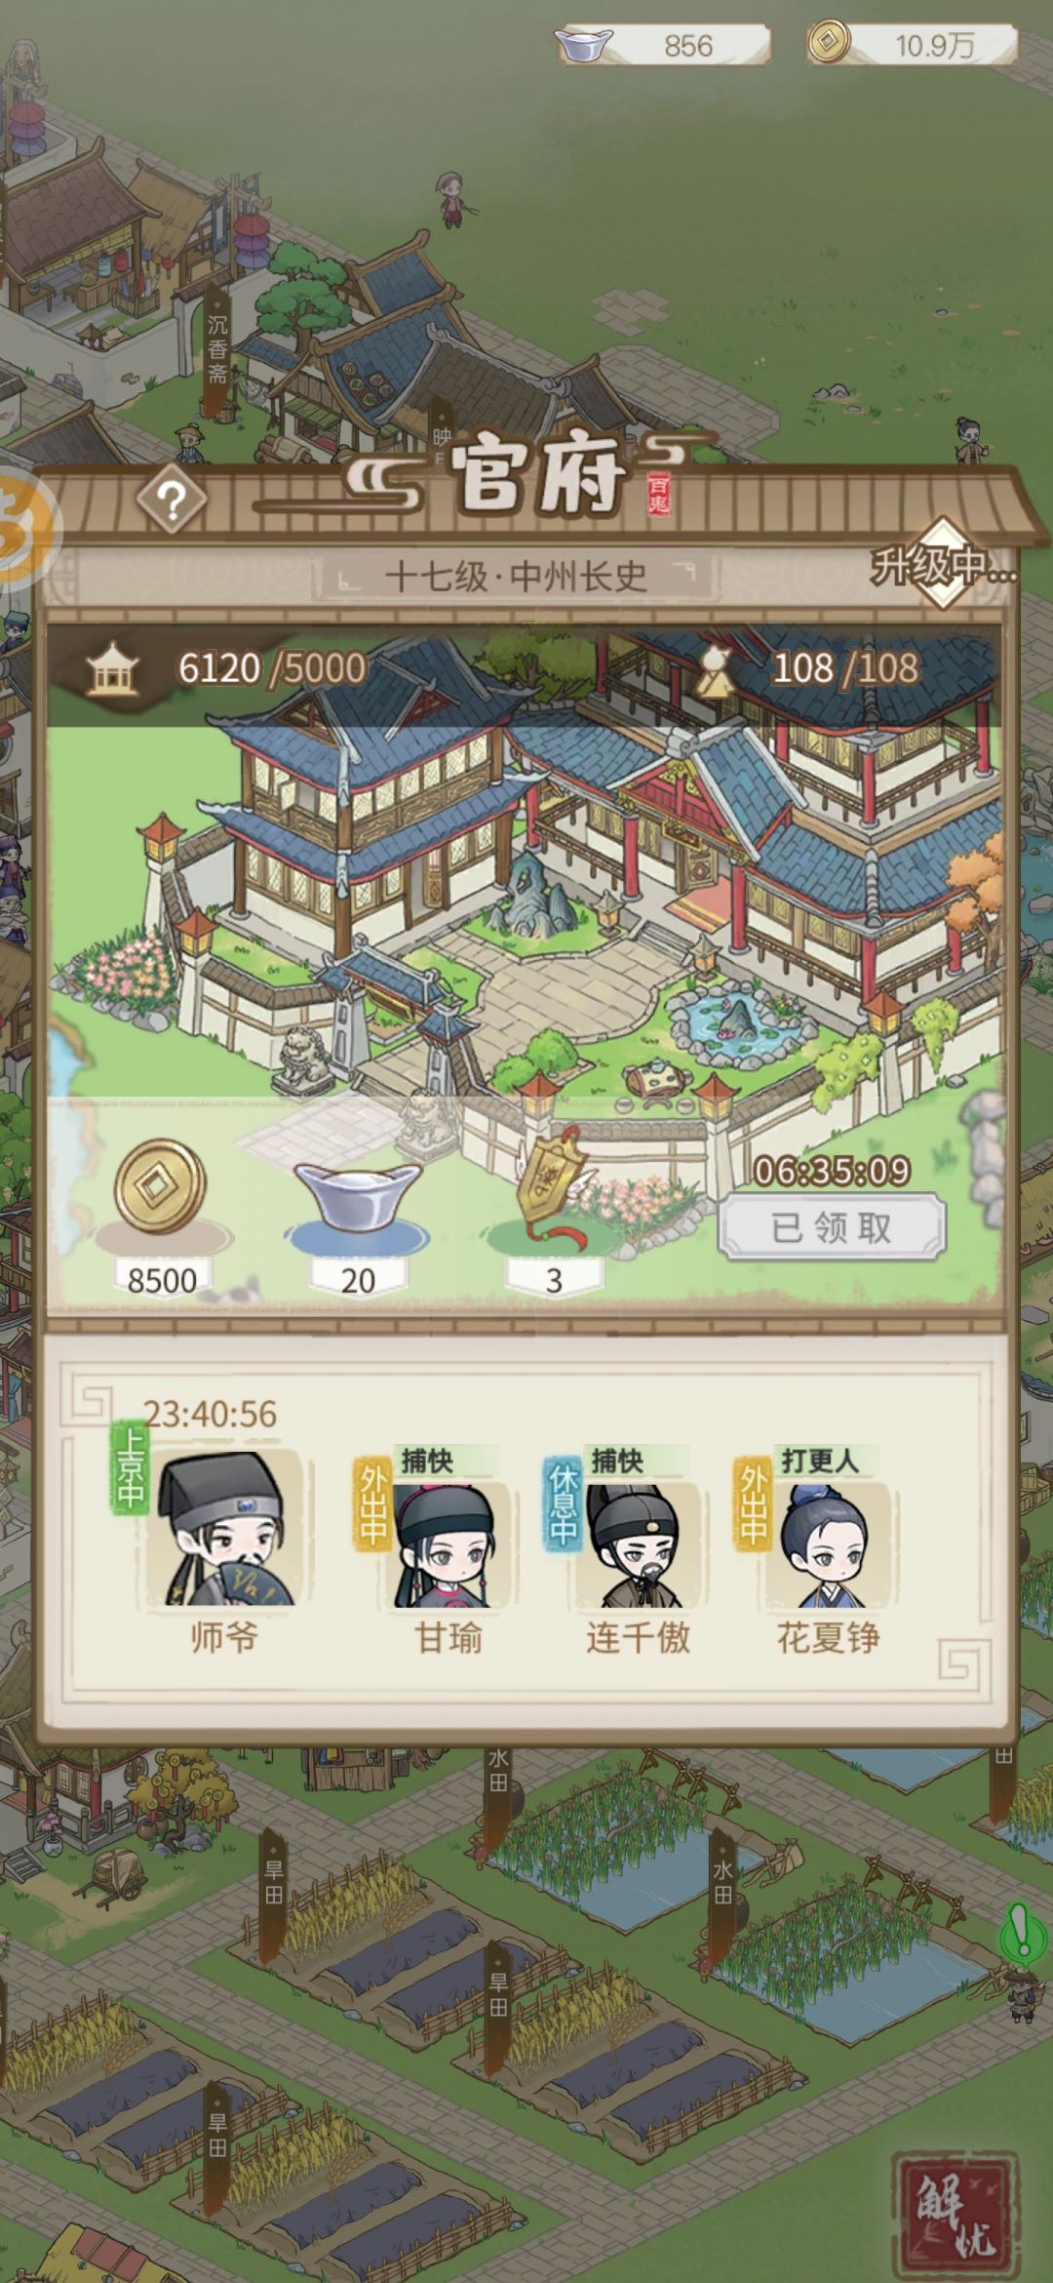Click the 已领取 claimed button

832,1227
